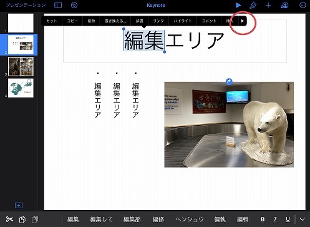Choose ハイライト in the context menu
This screenshot has width=310, height=227.
click(x=183, y=21)
